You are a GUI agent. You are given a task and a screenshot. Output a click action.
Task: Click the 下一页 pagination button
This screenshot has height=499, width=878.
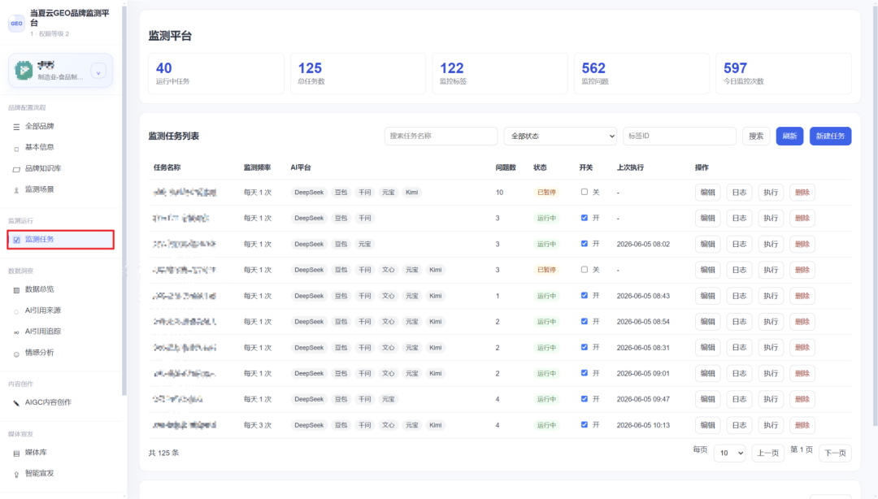[835, 453]
